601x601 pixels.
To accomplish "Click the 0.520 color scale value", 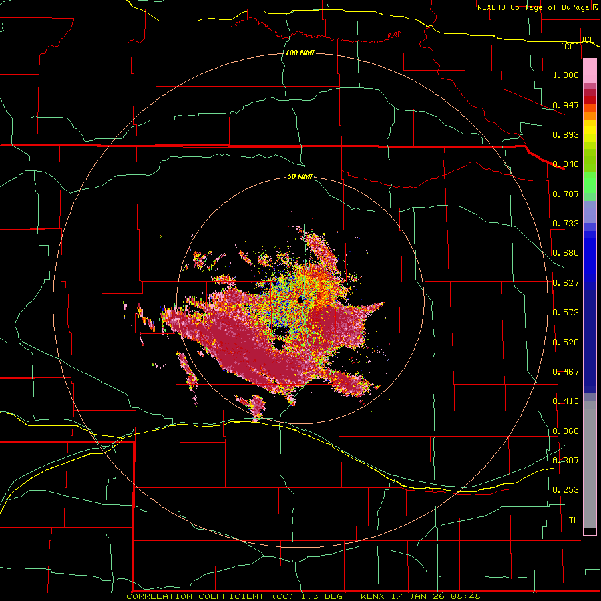I will click(566, 343).
